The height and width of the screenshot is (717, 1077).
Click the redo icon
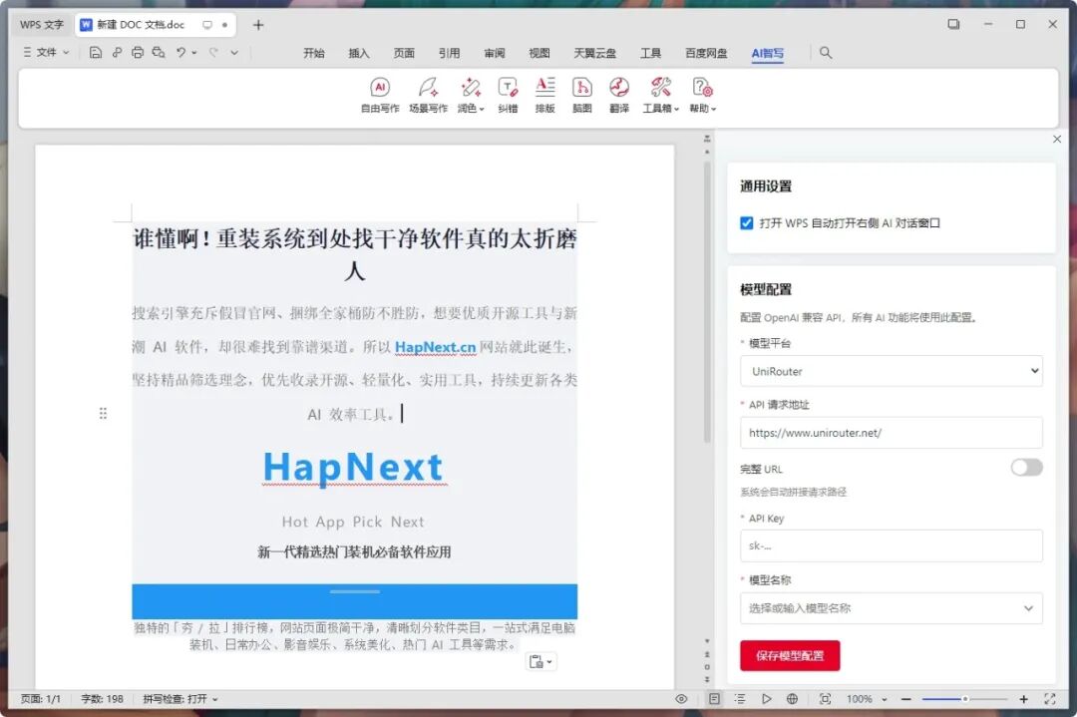coord(213,52)
